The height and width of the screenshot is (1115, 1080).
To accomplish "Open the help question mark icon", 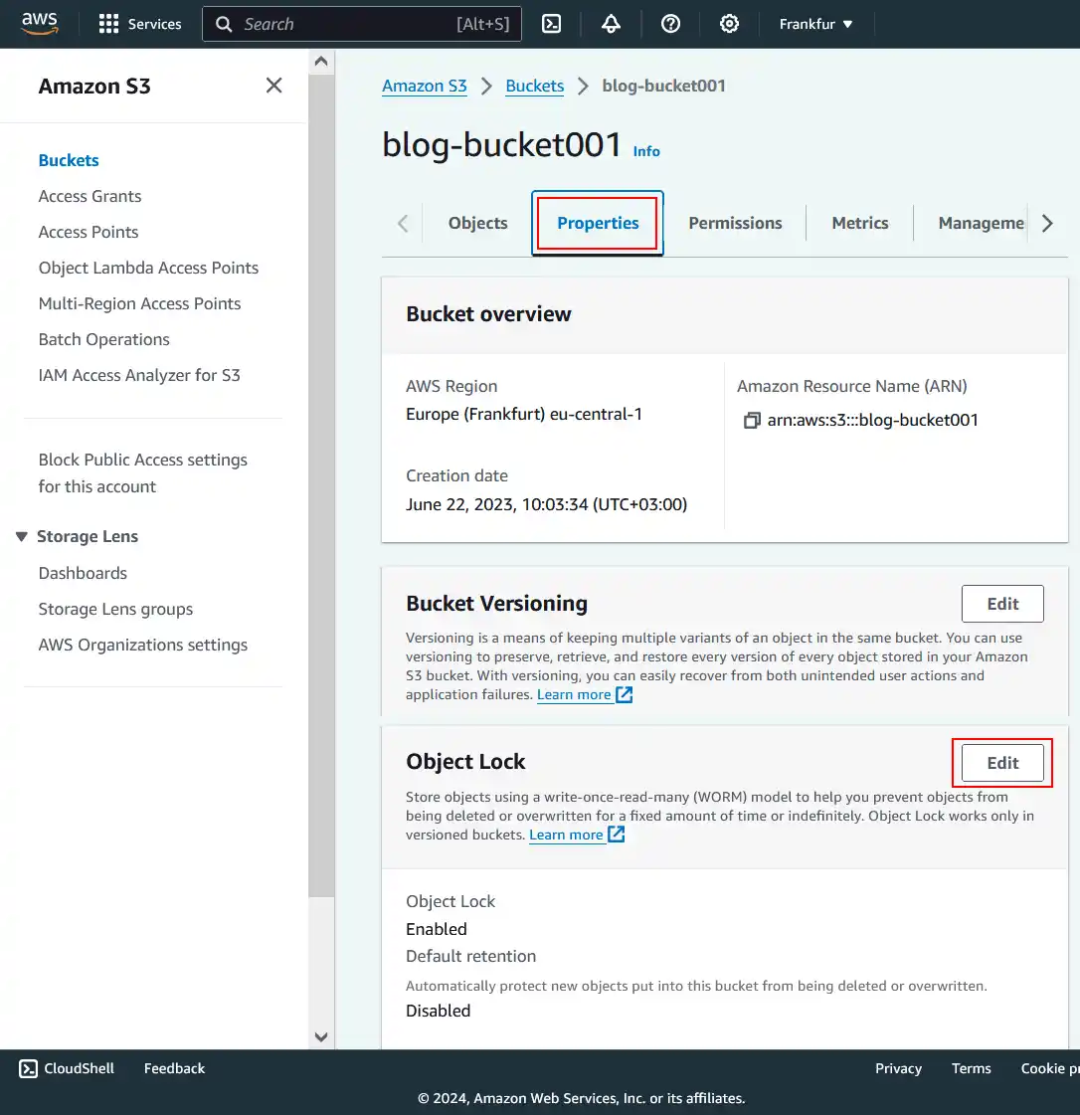I will [x=670, y=24].
